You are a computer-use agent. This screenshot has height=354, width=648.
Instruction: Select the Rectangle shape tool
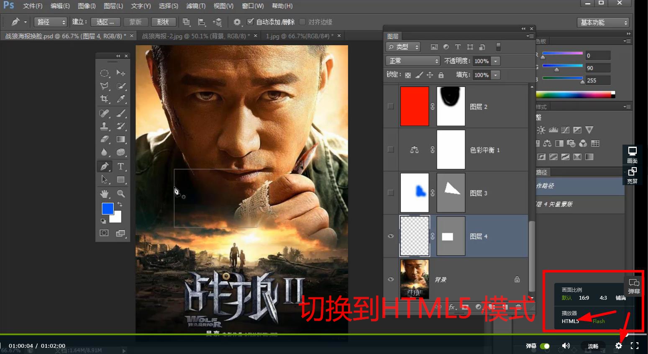tap(121, 180)
